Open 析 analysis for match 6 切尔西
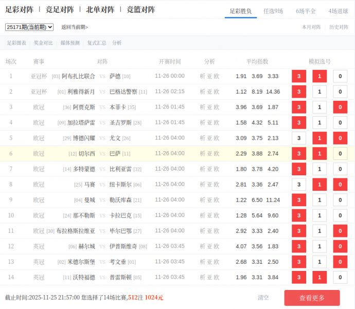This screenshot has height=309, width=355. pyautogui.click(x=202, y=154)
